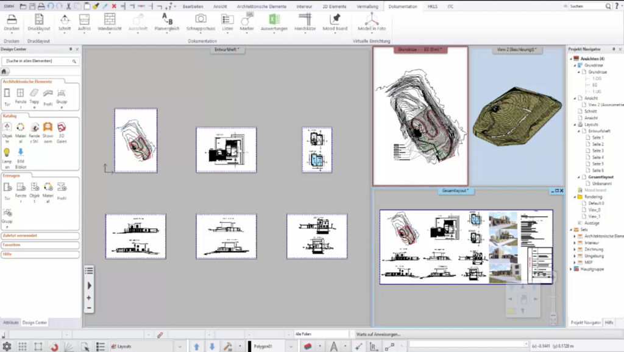The height and width of the screenshot is (352, 624).
Task: Click the hammer icon in bottom toolbar
Action: coord(228,347)
